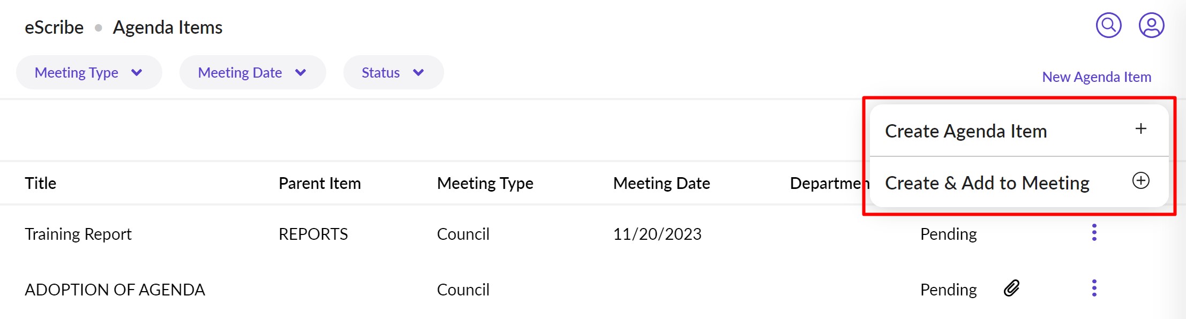Viewport: 1186px width, 319px height.
Task: Click the Meeting Date column header
Action: (661, 184)
